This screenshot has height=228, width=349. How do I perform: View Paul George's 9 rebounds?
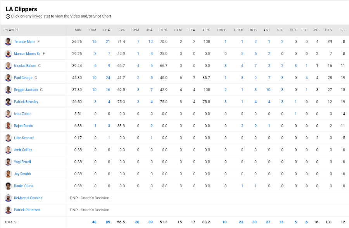coord(256,78)
